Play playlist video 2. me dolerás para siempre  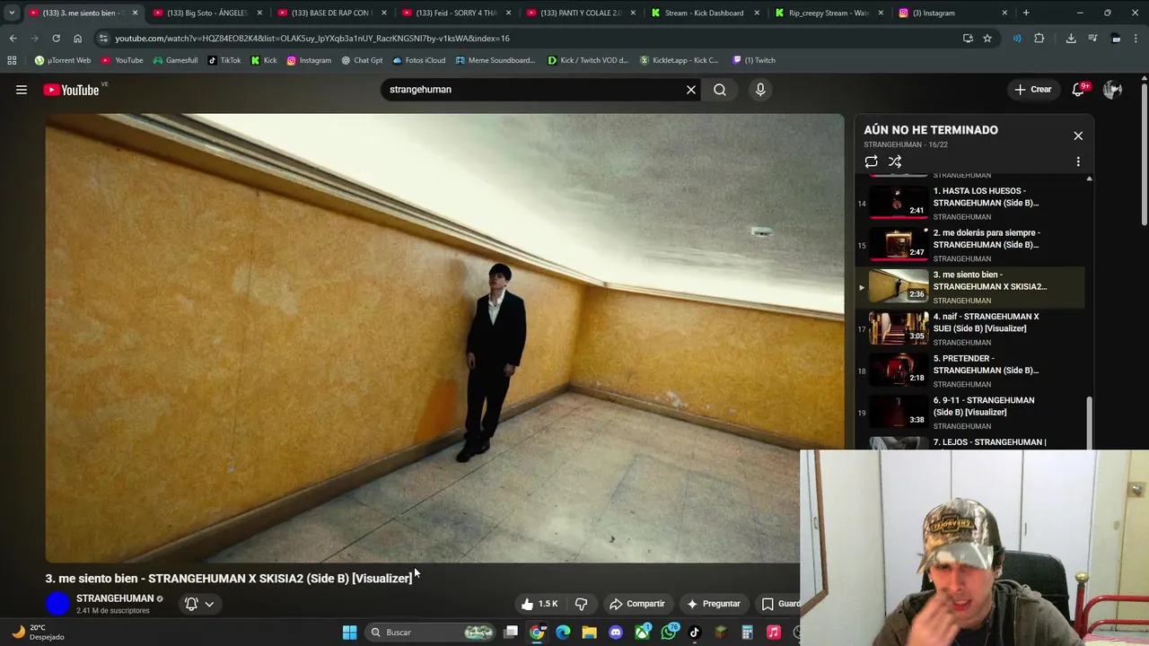[x=970, y=245]
